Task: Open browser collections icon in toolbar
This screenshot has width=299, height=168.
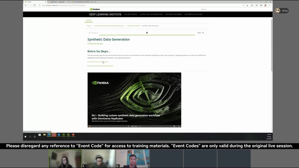Action: (x=261, y=5)
